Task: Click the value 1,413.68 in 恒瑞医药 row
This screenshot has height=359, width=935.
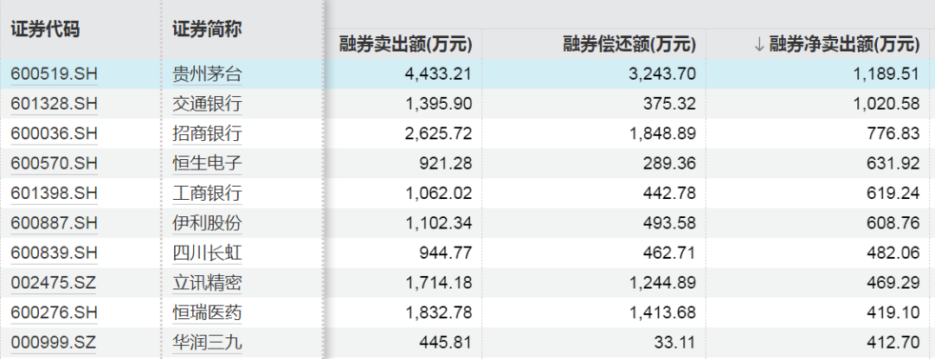Action: click(x=663, y=312)
